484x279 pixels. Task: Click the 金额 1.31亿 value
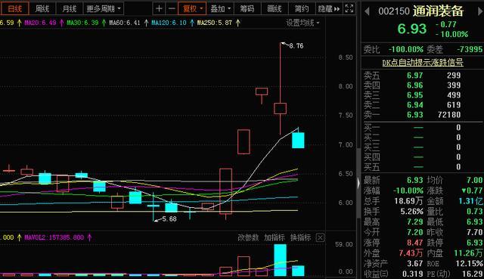470,201
